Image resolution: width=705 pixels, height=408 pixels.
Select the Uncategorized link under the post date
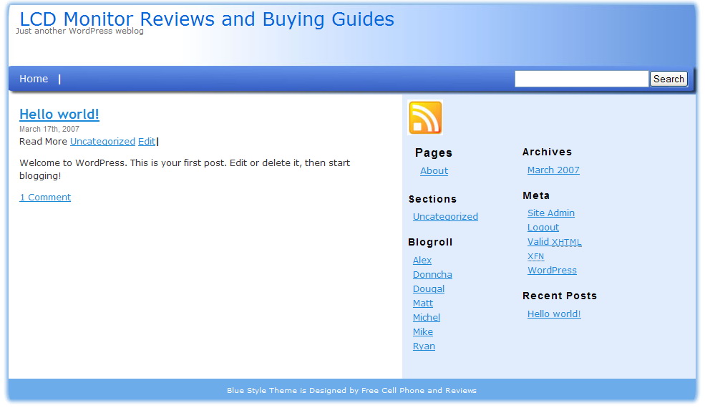pyautogui.click(x=102, y=142)
